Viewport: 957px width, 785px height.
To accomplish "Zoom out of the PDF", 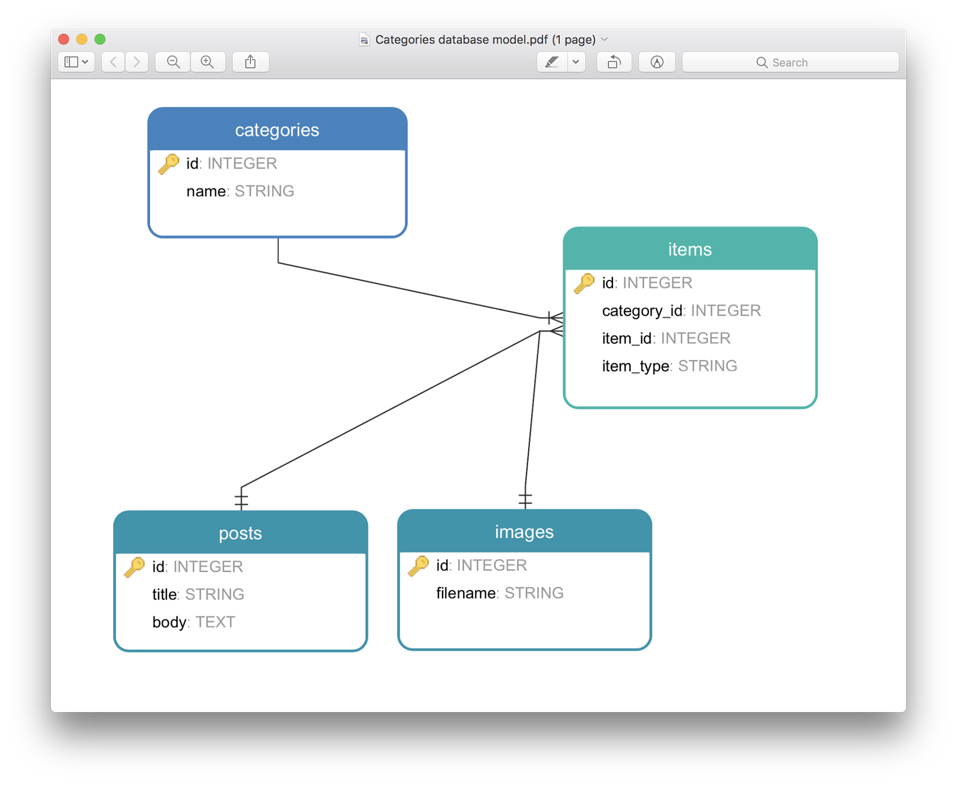I will click(172, 62).
